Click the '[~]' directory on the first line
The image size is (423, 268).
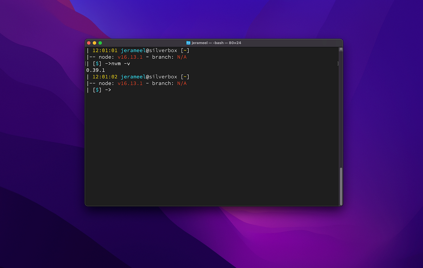point(185,50)
